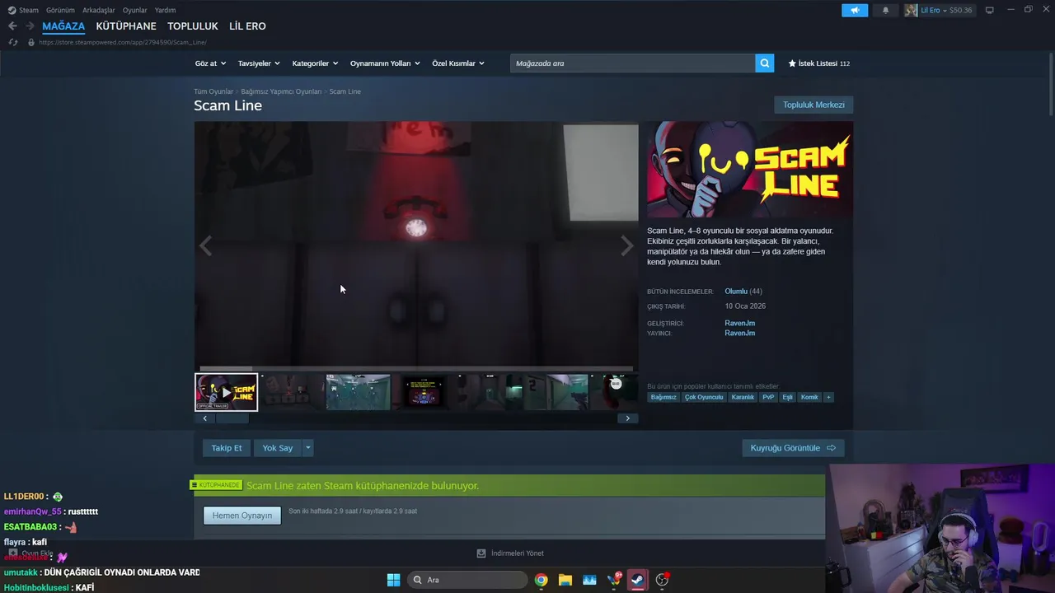The width and height of the screenshot is (1055, 593).
Task: Play the official trailer thumbnail
Action: point(227,392)
